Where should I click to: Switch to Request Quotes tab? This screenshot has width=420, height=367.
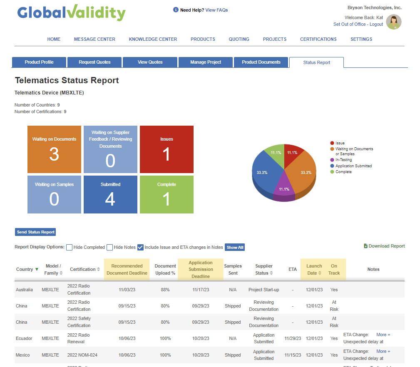pos(94,62)
